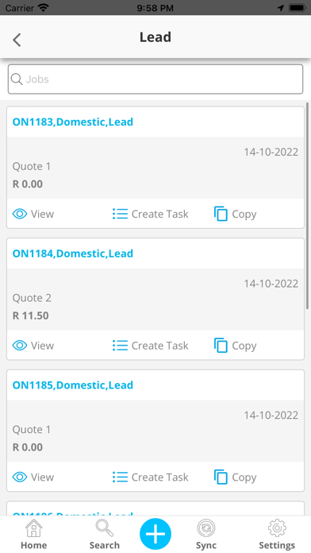The image size is (311, 553).
Task: Select Quote 2 text on ON1184 card
Action: click(x=32, y=298)
